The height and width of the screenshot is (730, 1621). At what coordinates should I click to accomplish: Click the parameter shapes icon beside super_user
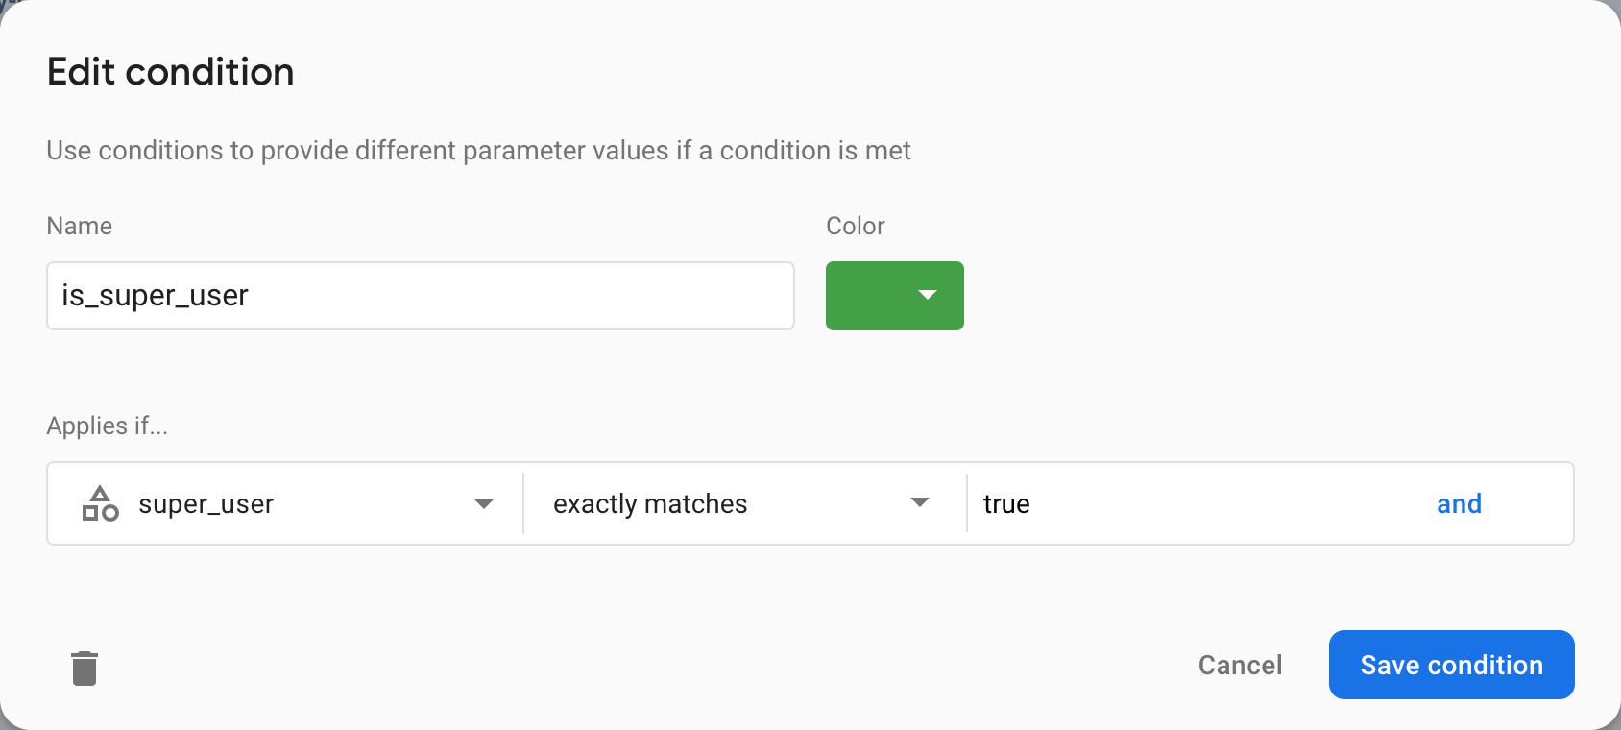tap(100, 503)
